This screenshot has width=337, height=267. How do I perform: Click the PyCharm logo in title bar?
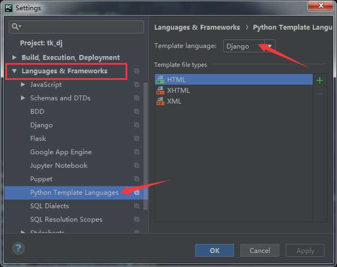(x=9, y=8)
